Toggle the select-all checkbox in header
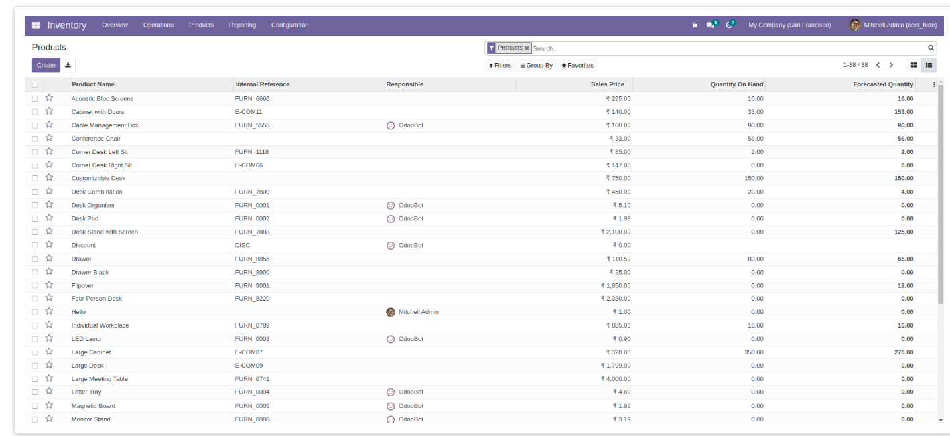The height and width of the screenshot is (436, 950). pos(35,84)
